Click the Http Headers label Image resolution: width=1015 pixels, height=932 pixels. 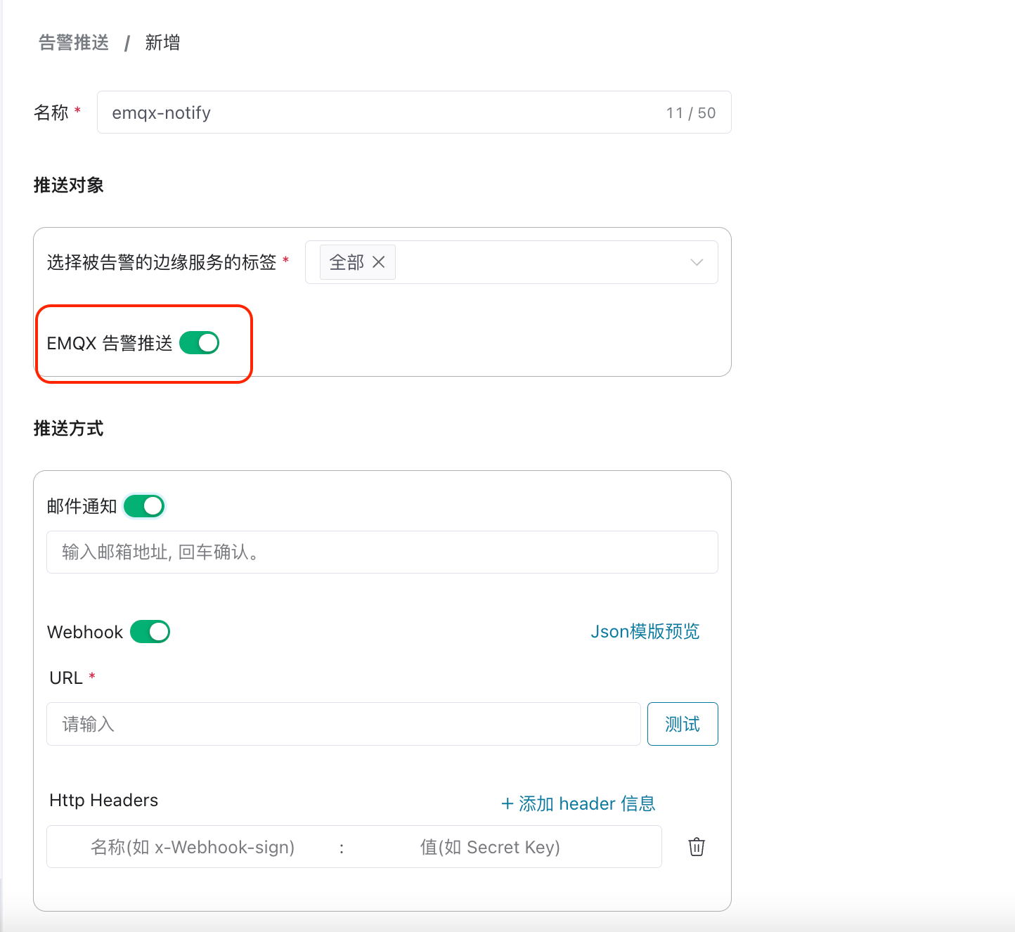104,801
